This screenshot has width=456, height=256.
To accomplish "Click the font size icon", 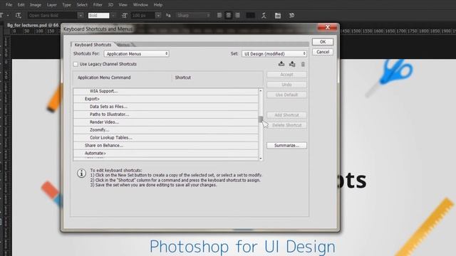I will click(125, 16).
